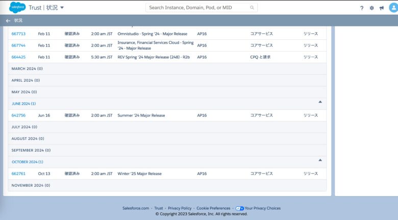The width and height of the screenshot is (398, 220).
Task: Click コアサービス in the Omnistudio row
Action: 261,34
